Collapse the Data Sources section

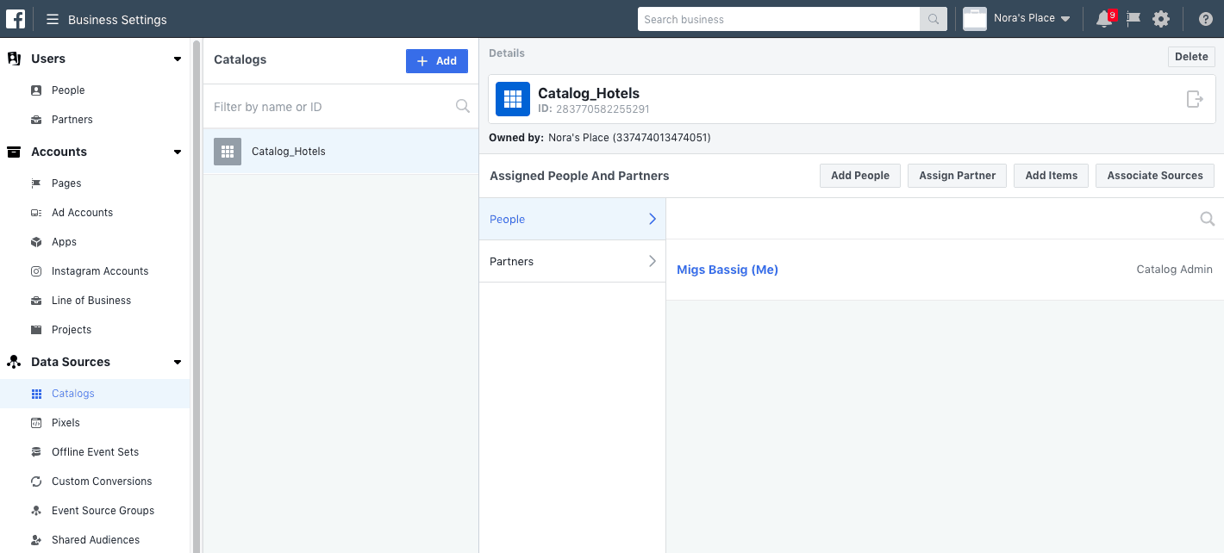coord(177,362)
